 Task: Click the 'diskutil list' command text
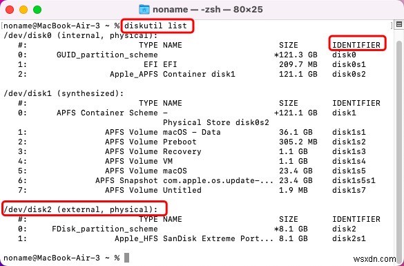155,26
